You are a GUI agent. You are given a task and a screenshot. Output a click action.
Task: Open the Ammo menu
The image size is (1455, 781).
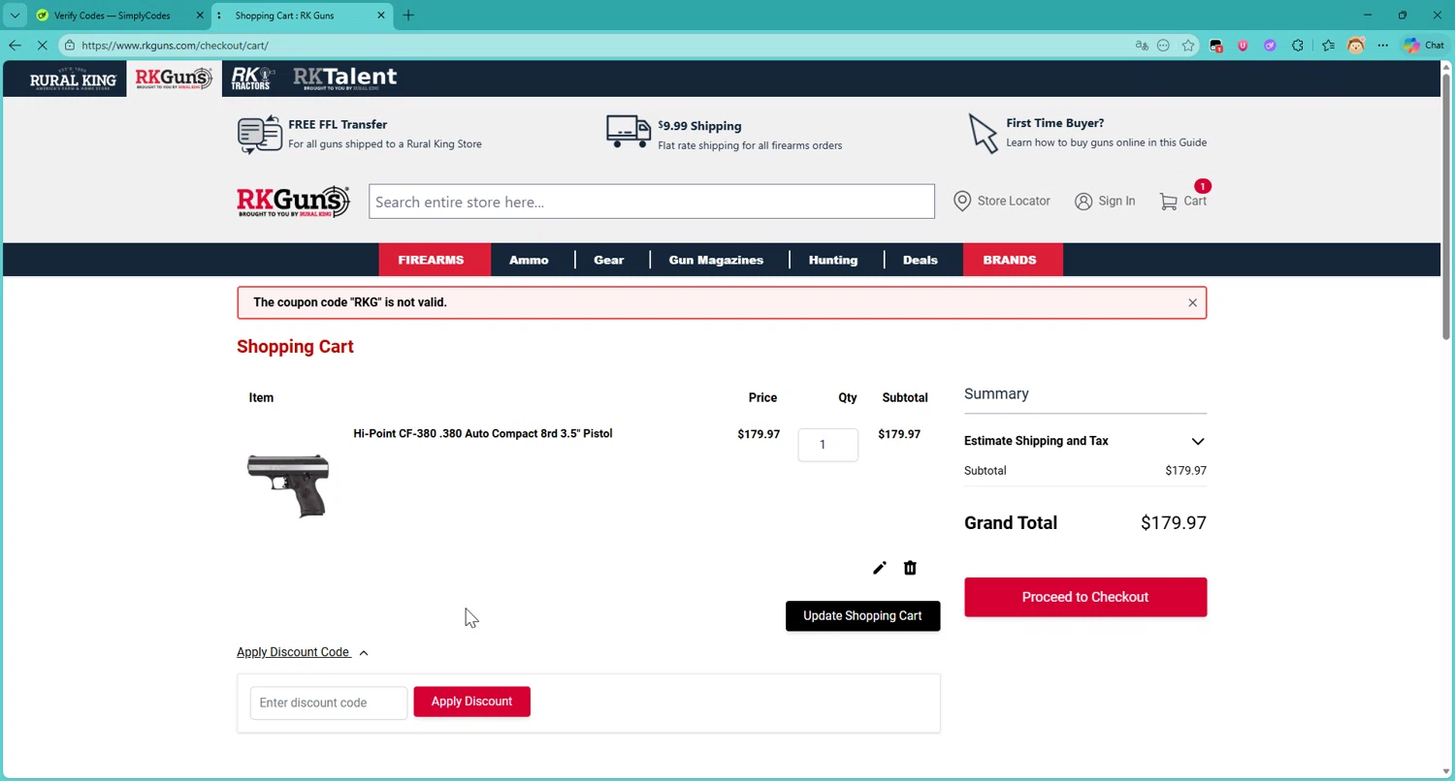529,260
